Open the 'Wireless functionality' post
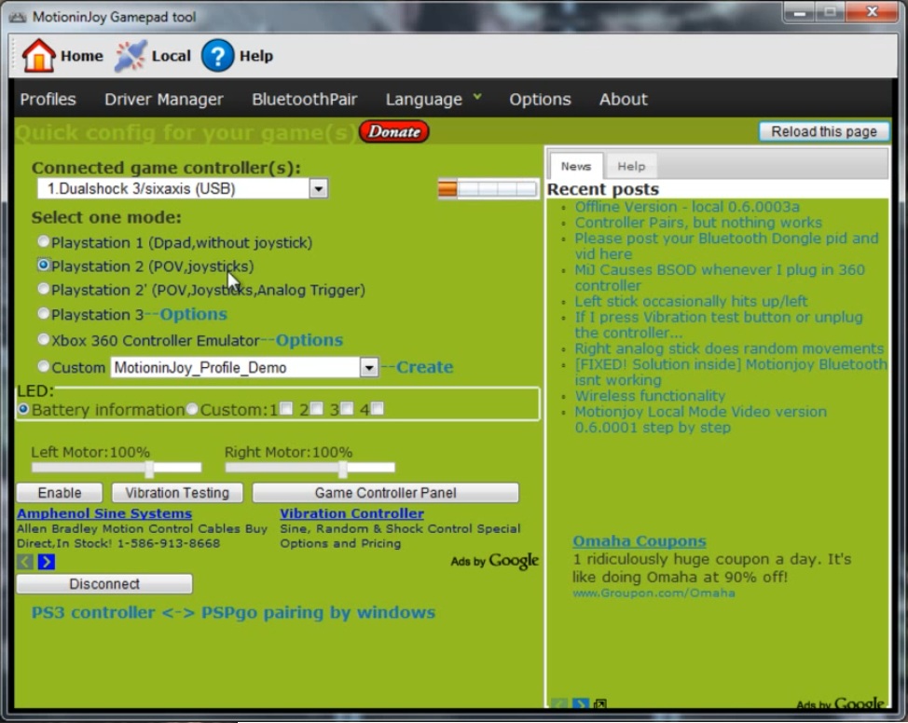Image resolution: width=908 pixels, height=723 pixels. click(x=650, y=396)
